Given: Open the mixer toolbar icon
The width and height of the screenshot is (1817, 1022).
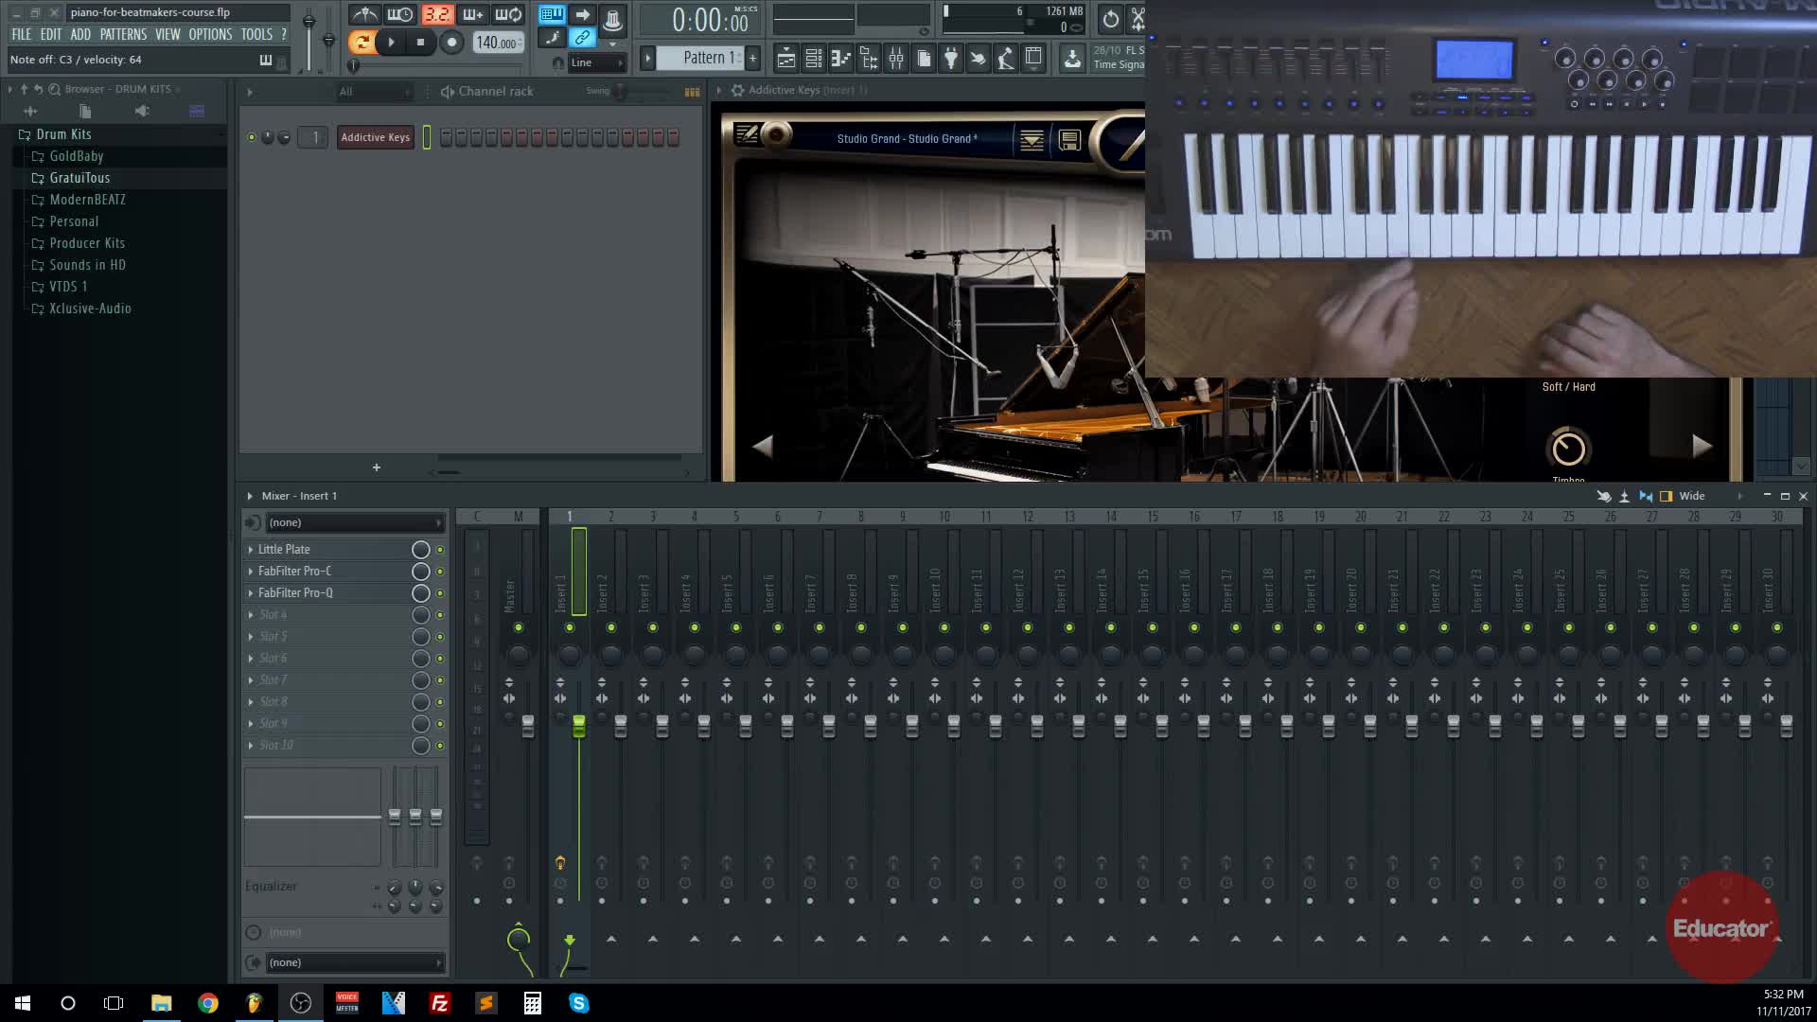Looking at the screenshot, I should tap(896, 59).
